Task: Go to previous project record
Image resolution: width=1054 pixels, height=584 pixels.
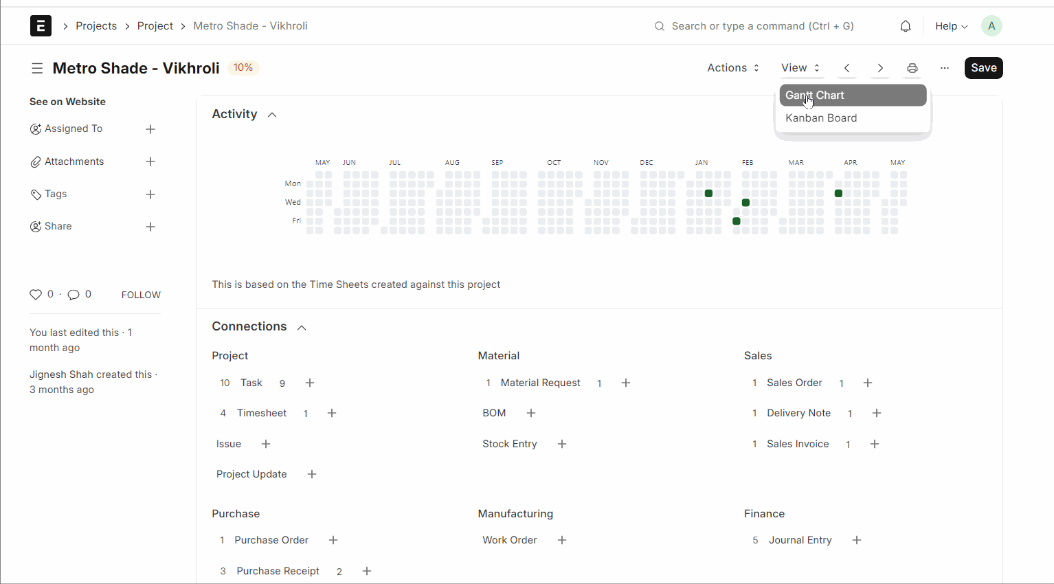Action: coord(847,68)
